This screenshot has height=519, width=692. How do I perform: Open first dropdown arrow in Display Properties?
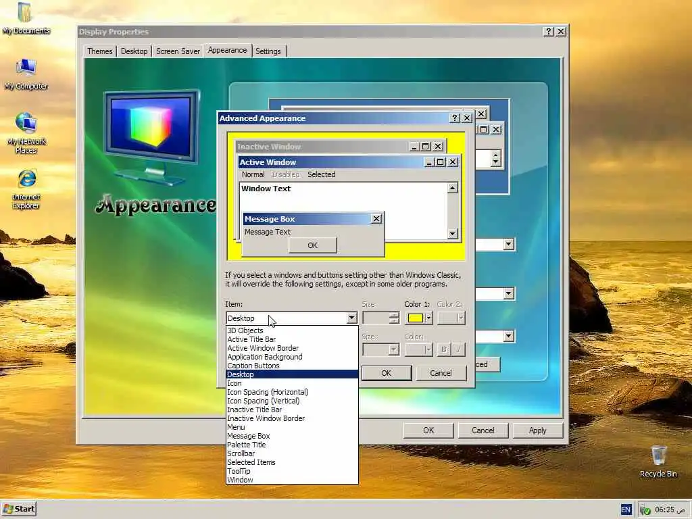point(508,244)
